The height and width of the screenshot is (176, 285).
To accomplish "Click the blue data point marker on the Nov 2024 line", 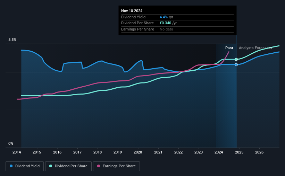I will (236, 64).
